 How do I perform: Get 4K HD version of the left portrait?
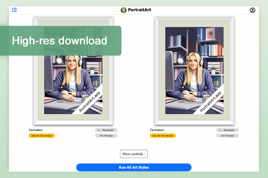pos(42,136)
